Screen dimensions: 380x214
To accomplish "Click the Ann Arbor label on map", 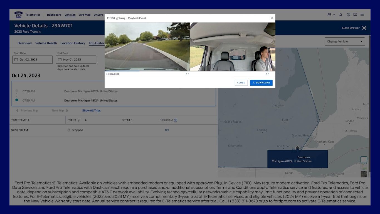I will pos(283,146).
